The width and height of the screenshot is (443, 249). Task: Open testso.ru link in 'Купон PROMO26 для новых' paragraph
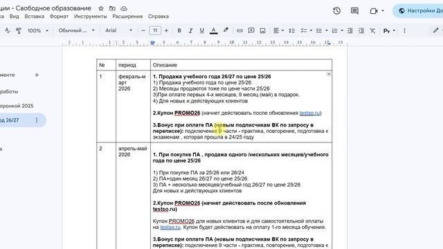click(x=170, y=227)
